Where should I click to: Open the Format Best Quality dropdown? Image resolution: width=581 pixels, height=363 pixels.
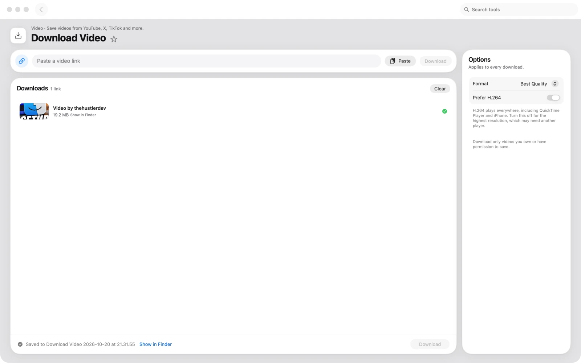point(539,84)
